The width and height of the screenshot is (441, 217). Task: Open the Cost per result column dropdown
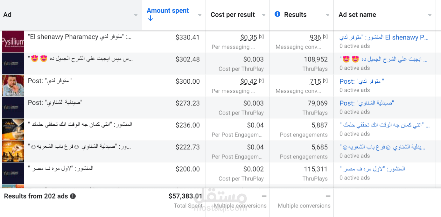[x=264, y=15]
